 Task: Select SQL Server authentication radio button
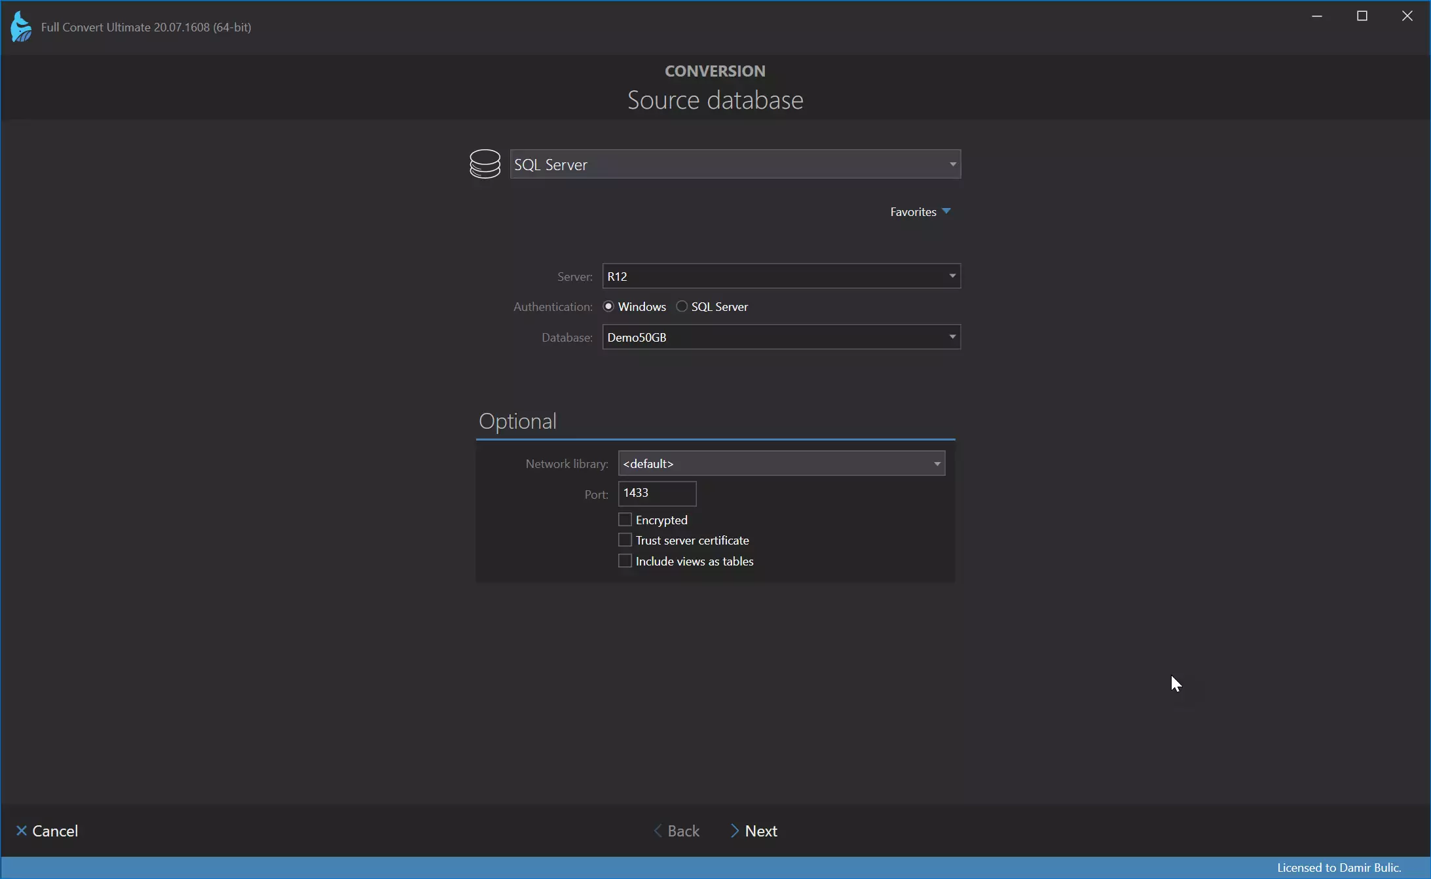[682, 305]
